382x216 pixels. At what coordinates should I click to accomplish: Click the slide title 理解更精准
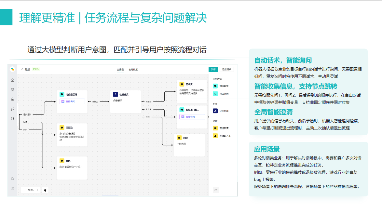click(47, 18)
